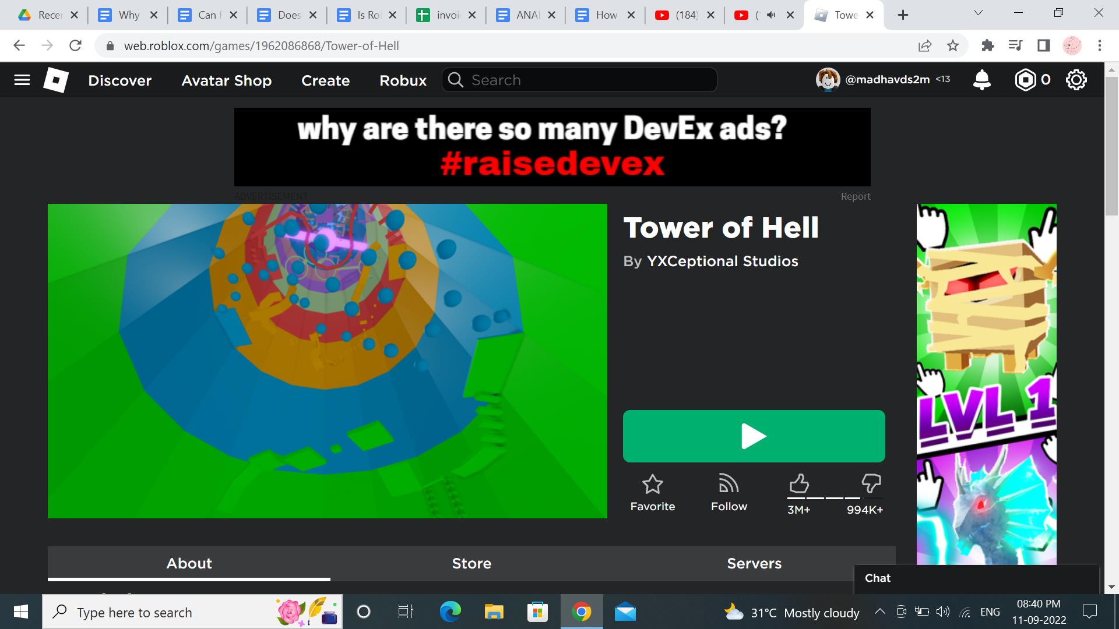The height and width of the screenshot is (629, 1119).
Task: Open the Roblox settings gear
Action: [x=1076, y=80]
